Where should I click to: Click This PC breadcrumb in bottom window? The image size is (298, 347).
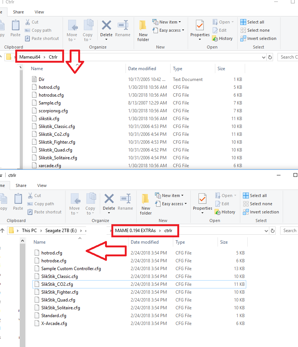29,230
